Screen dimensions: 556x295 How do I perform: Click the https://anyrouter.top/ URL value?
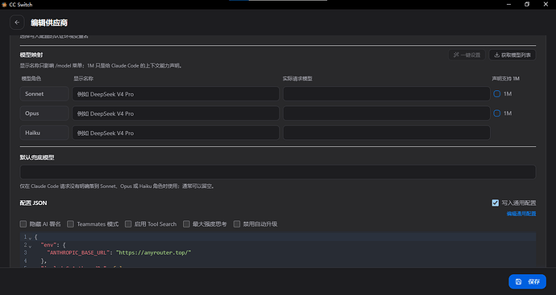pyautogui.click(x=154, y=252)
